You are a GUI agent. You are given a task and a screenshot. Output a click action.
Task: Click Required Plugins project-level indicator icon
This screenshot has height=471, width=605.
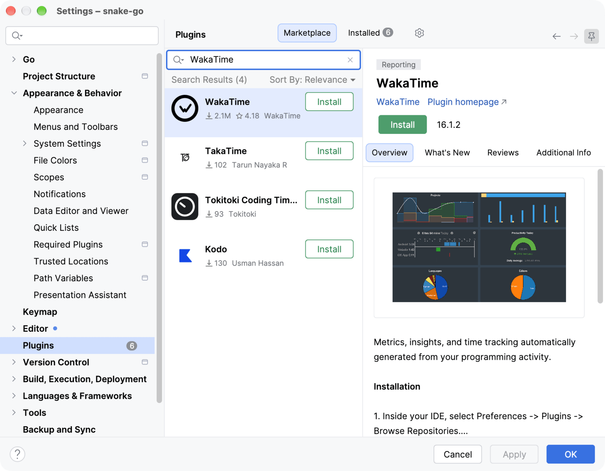[145, 244]
